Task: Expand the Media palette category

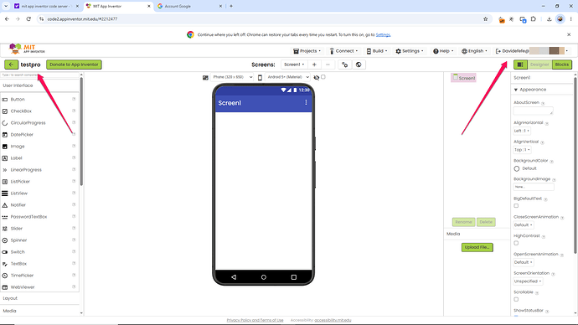Action: point(39,311)
